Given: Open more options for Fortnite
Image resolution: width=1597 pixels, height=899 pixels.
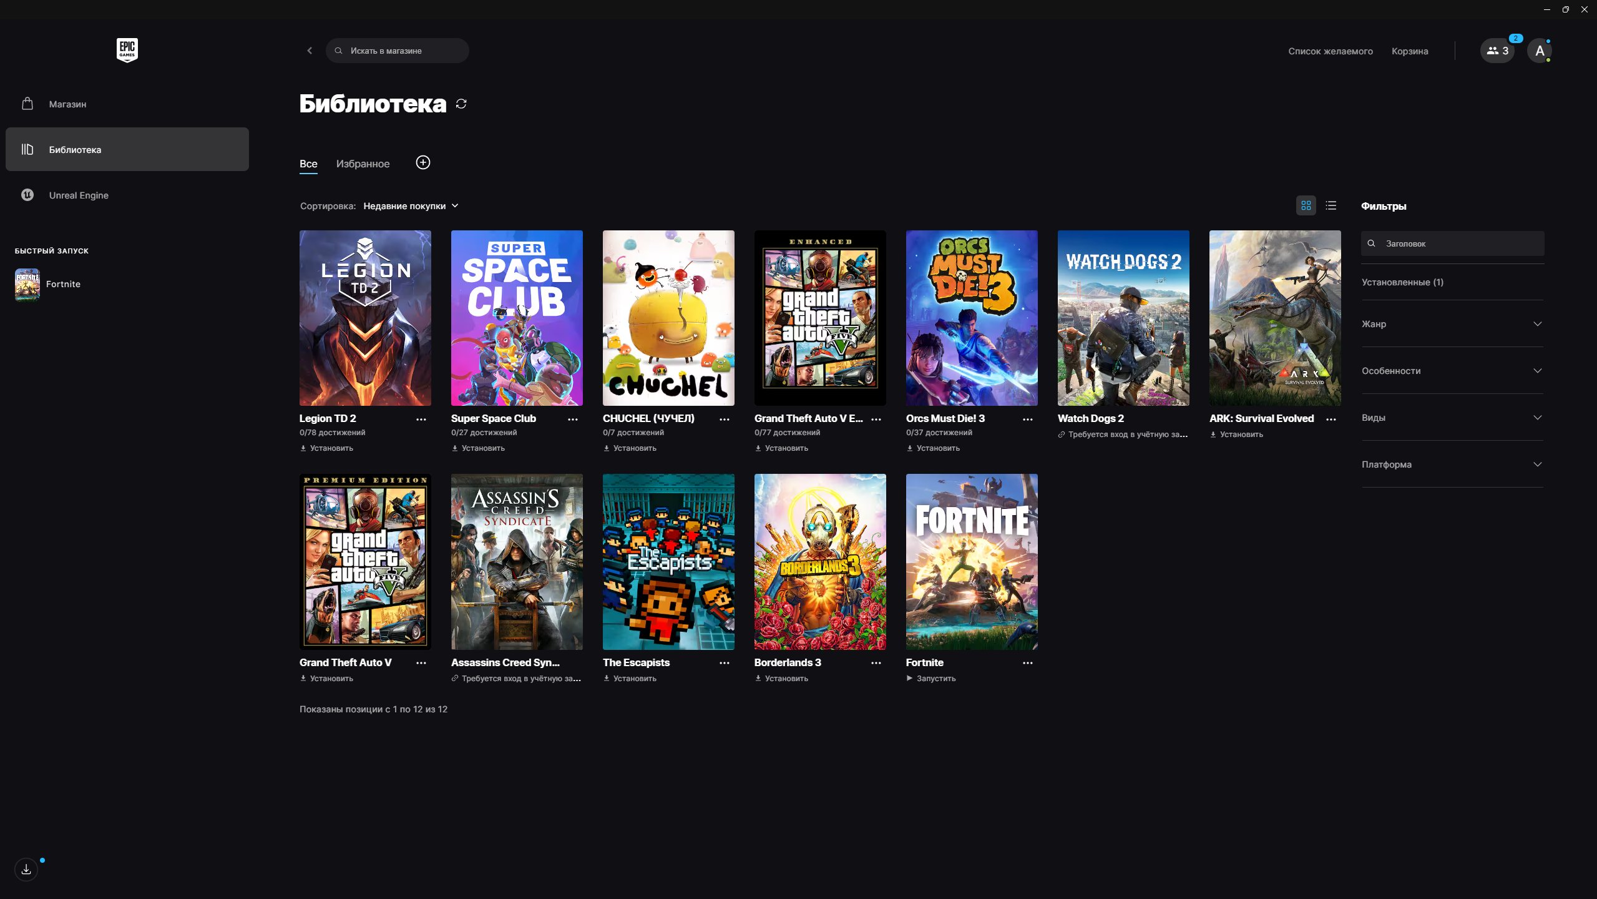Looking at the screenshot, I should (x=1028, y=663).
